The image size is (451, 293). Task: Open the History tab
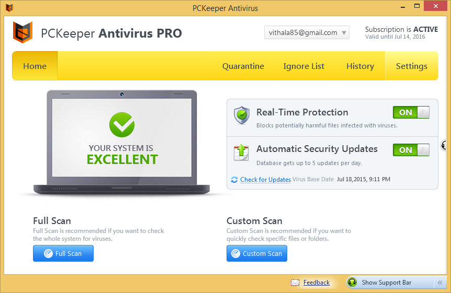point(360,66)
